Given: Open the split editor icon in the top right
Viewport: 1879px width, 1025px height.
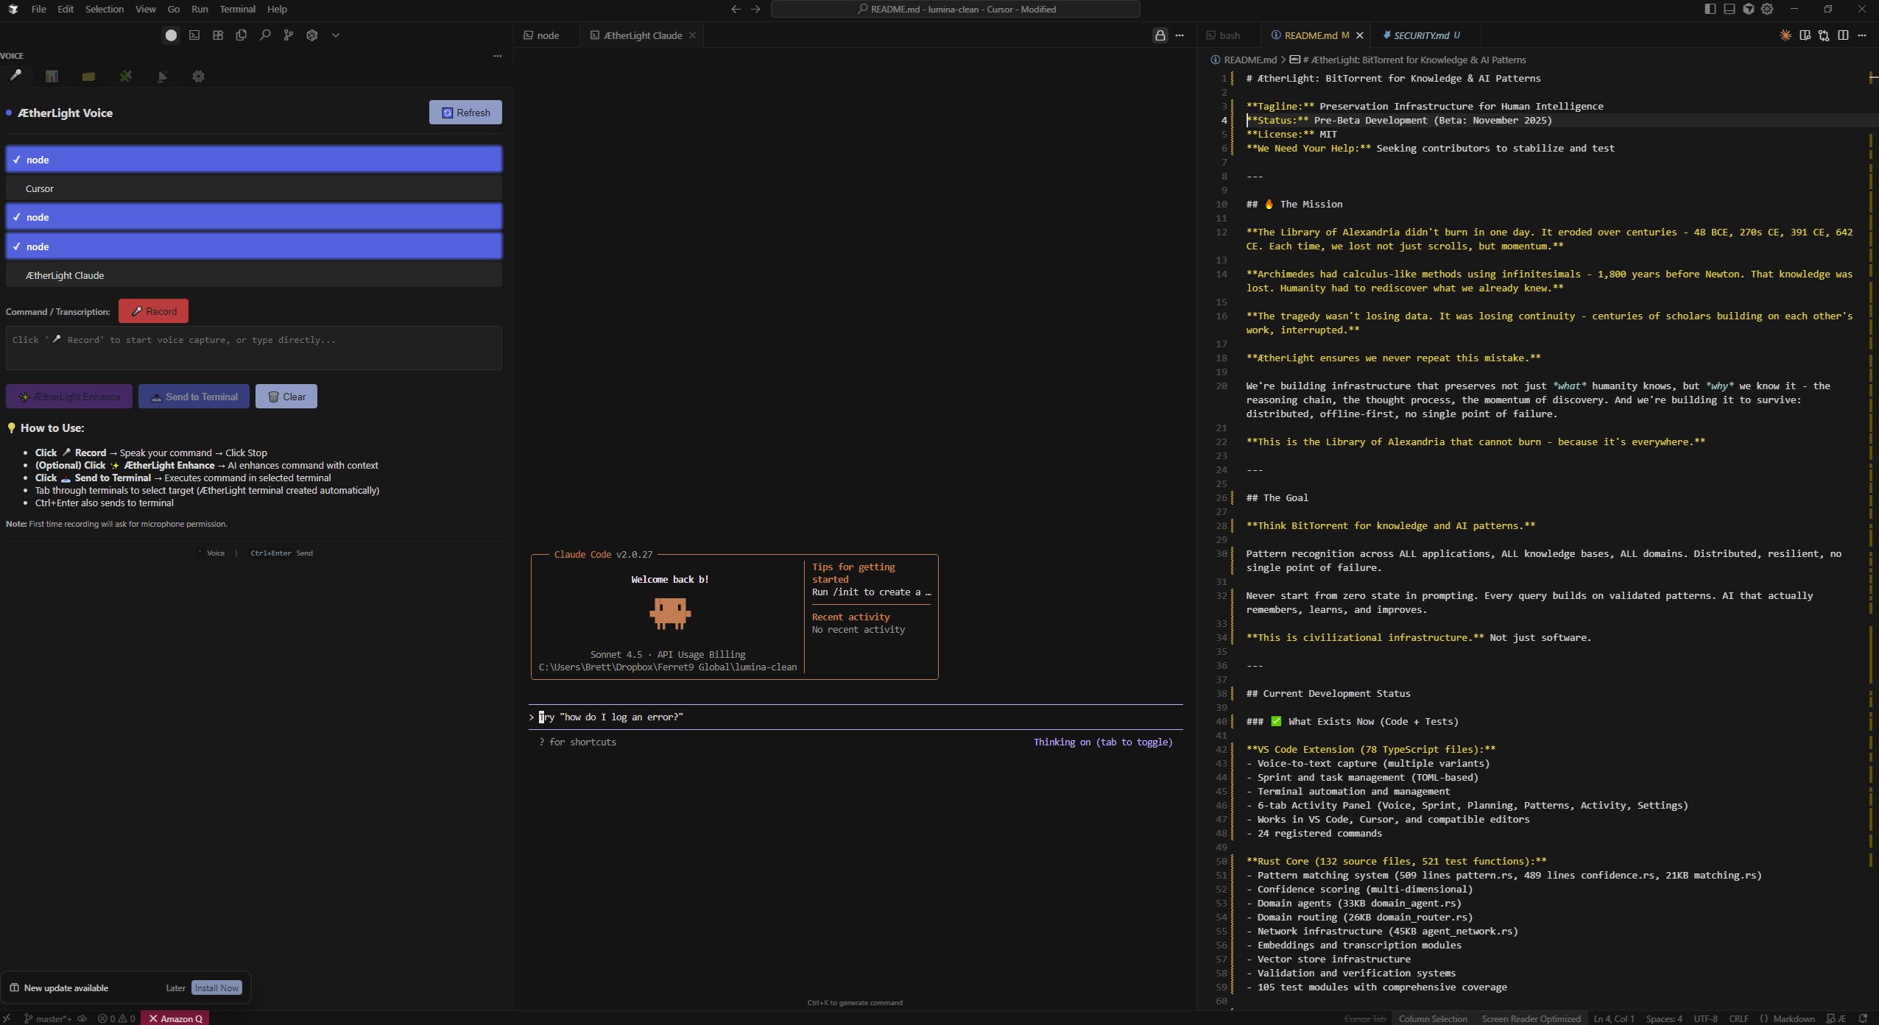Looking at the screenshot, I should 1844,35.
